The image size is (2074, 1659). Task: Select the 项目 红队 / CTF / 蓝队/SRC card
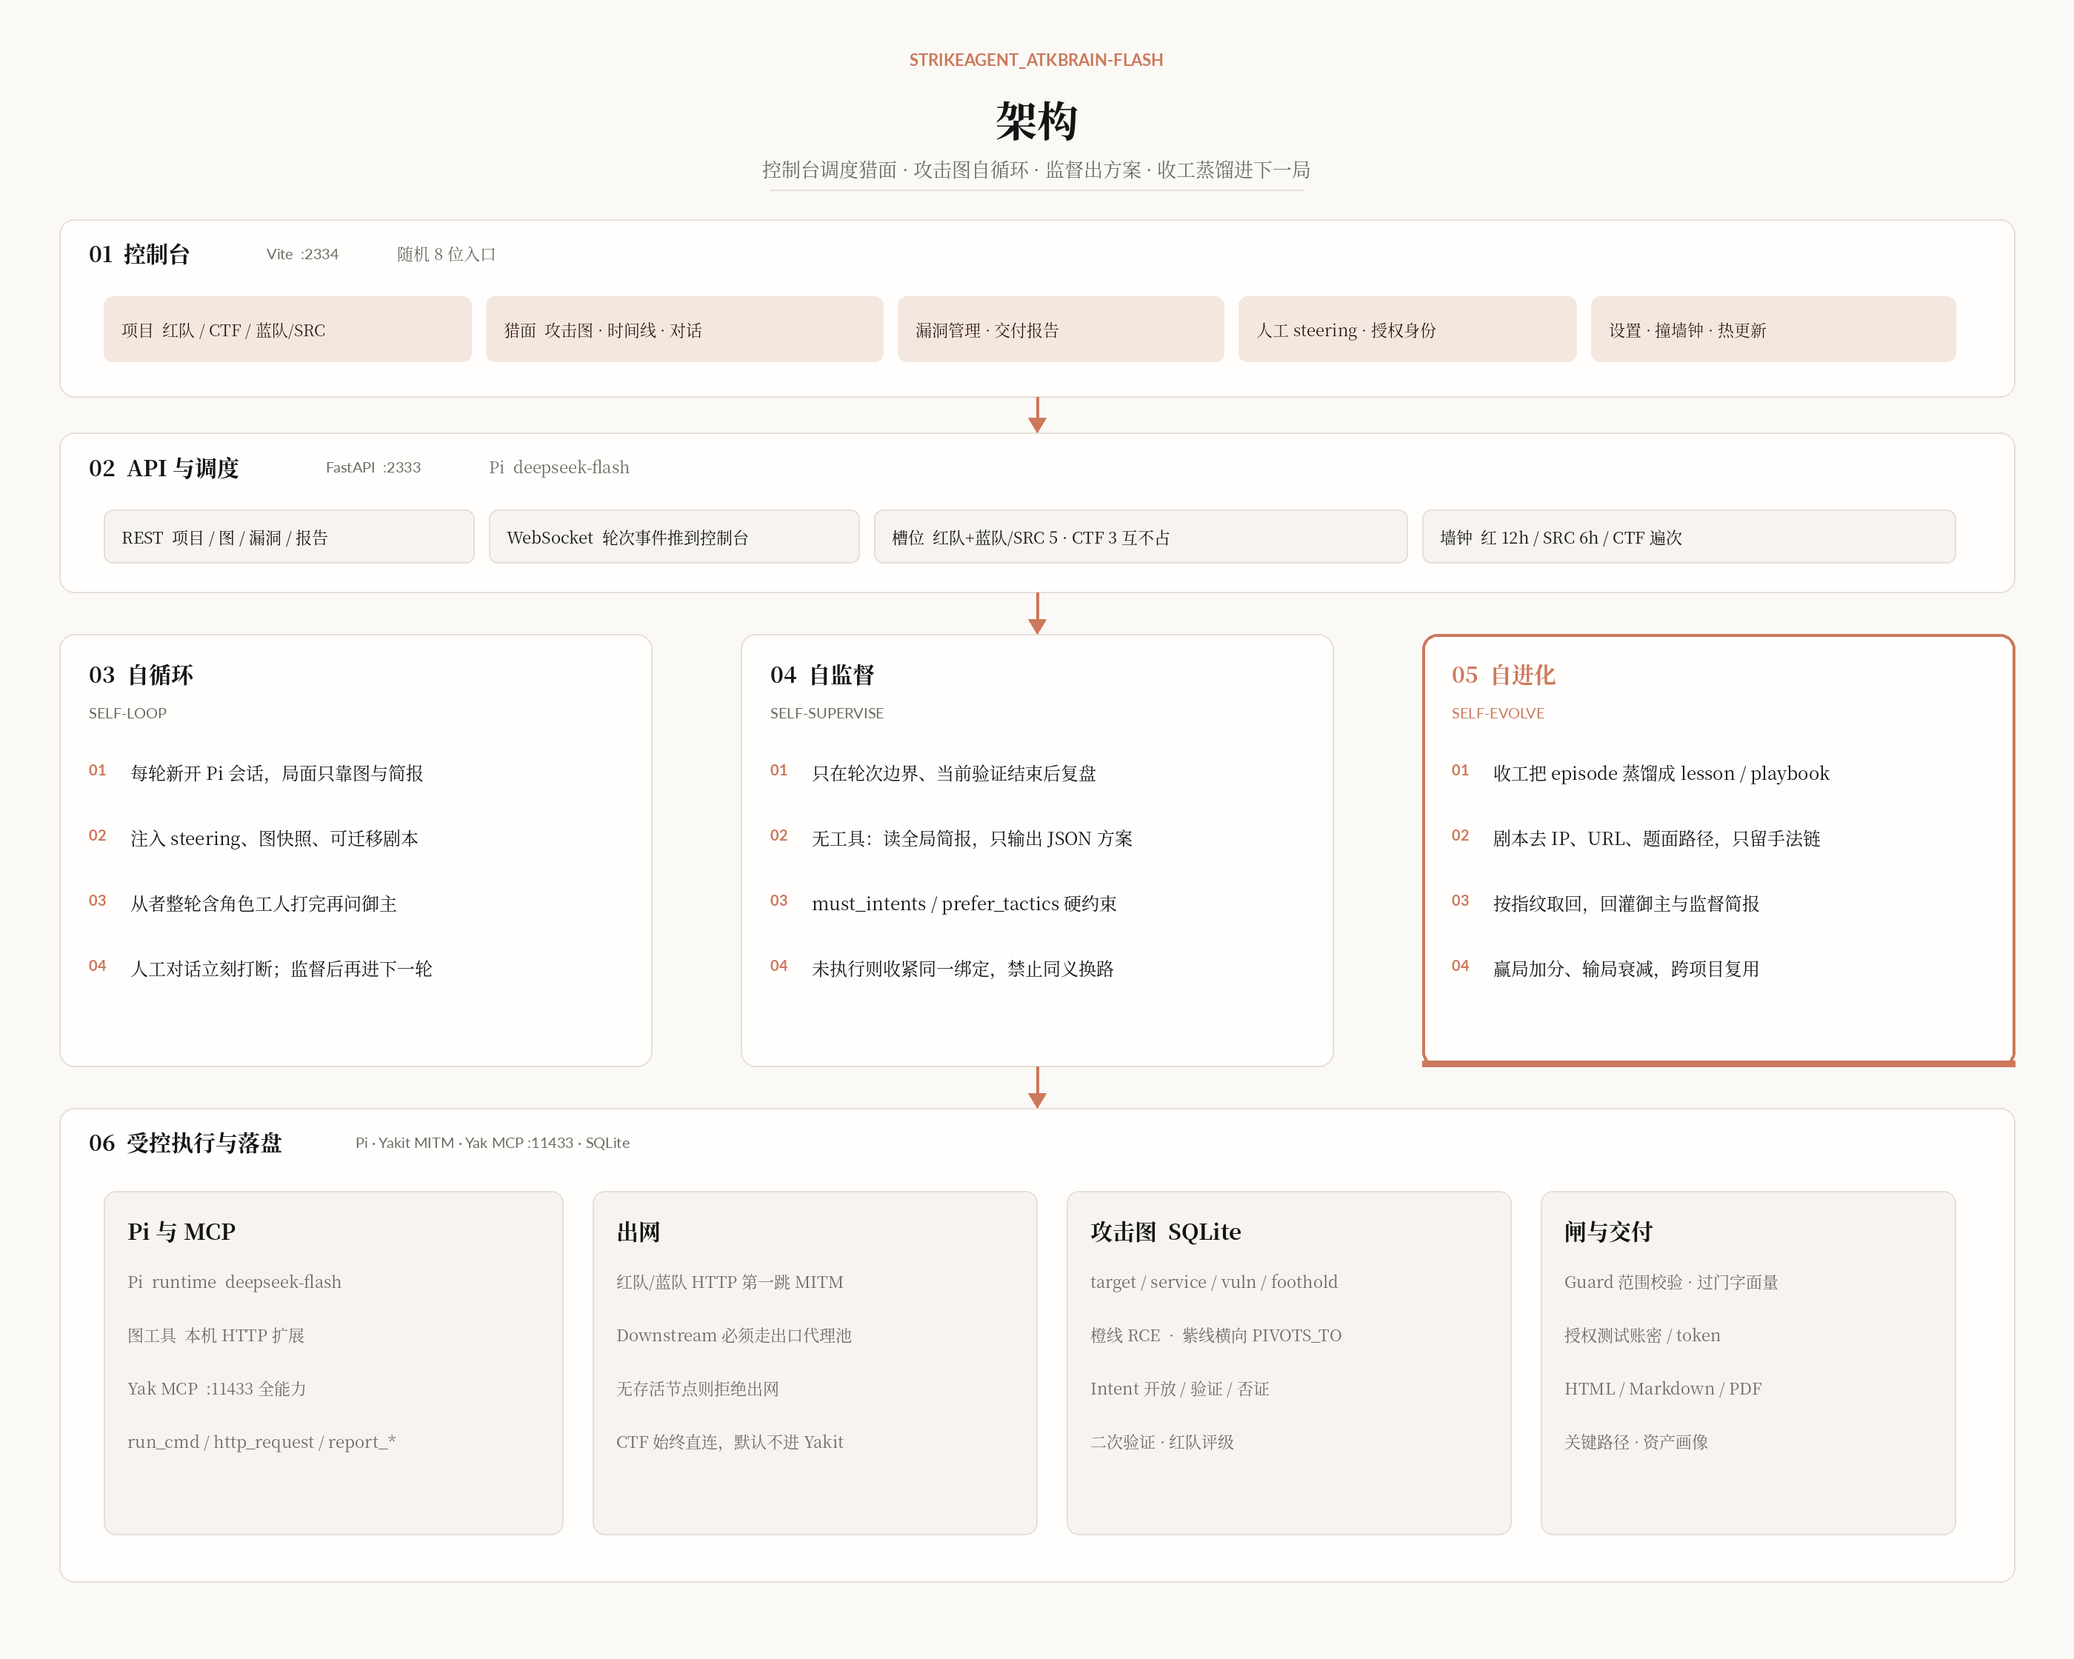coord(287,330)
